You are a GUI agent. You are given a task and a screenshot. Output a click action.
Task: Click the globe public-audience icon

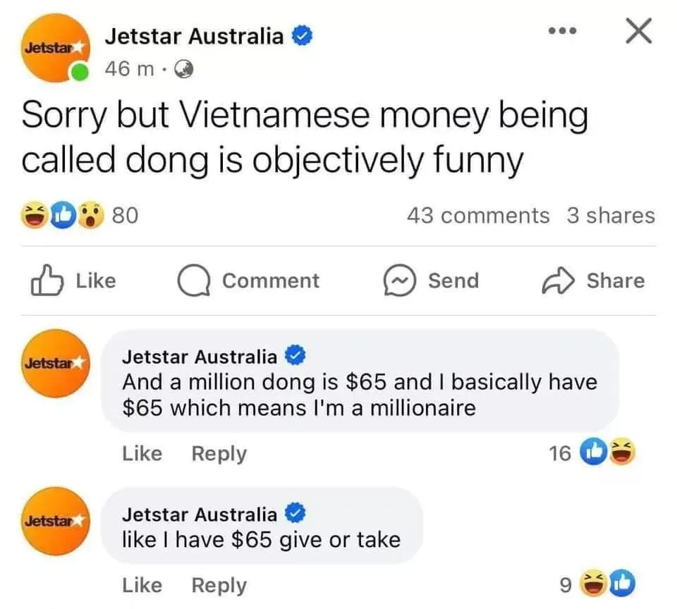click(x=184, y=69)
